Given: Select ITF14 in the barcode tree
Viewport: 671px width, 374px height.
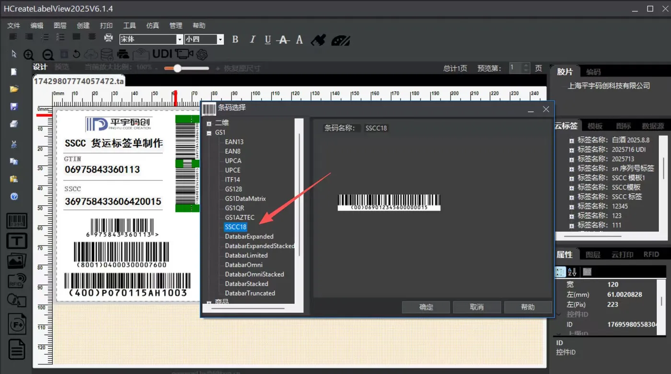Looking at the screenshot, I should [x=232, y=179].
